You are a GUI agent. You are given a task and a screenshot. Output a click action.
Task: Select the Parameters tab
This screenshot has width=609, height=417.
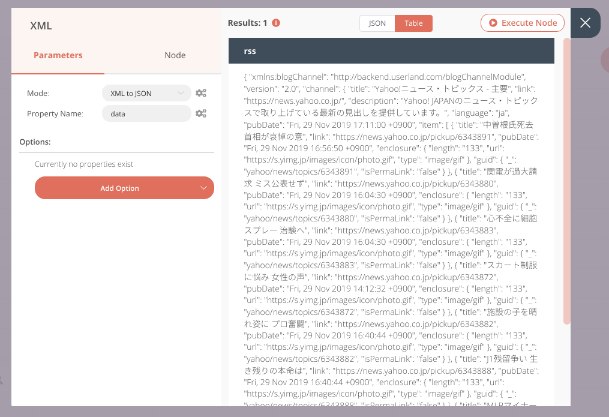[x=58, y=55]
